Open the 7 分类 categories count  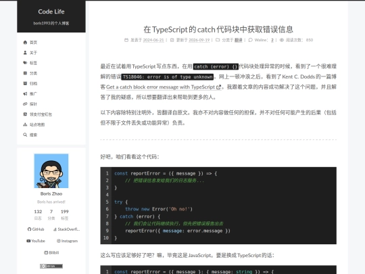tap(51, 214)
